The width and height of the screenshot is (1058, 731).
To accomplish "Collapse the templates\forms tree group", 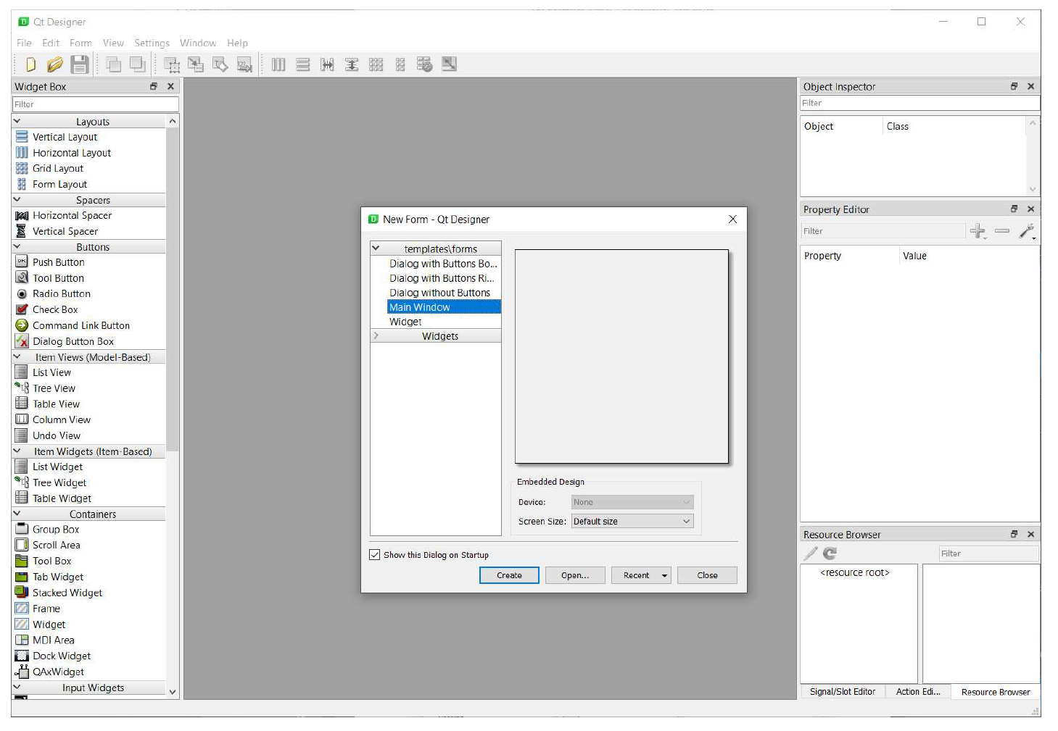I will [x=376, y=248].
